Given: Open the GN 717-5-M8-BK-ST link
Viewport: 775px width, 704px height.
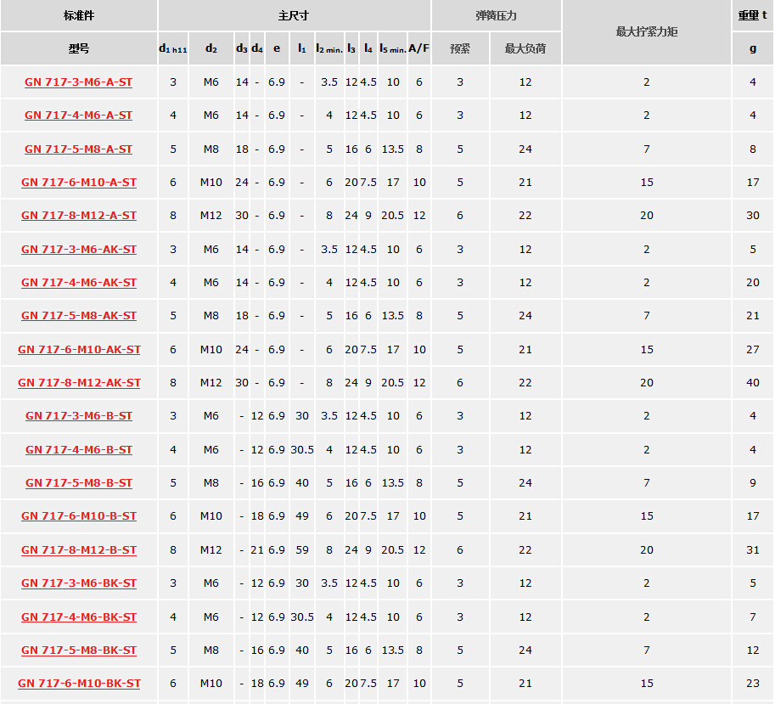Looking at the screenshot, I should (x=79, y=650).
